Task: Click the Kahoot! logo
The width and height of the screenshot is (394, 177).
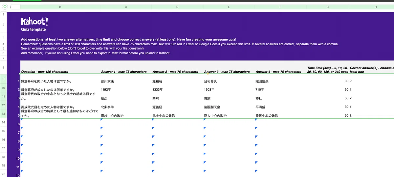Action: (34, 22)
